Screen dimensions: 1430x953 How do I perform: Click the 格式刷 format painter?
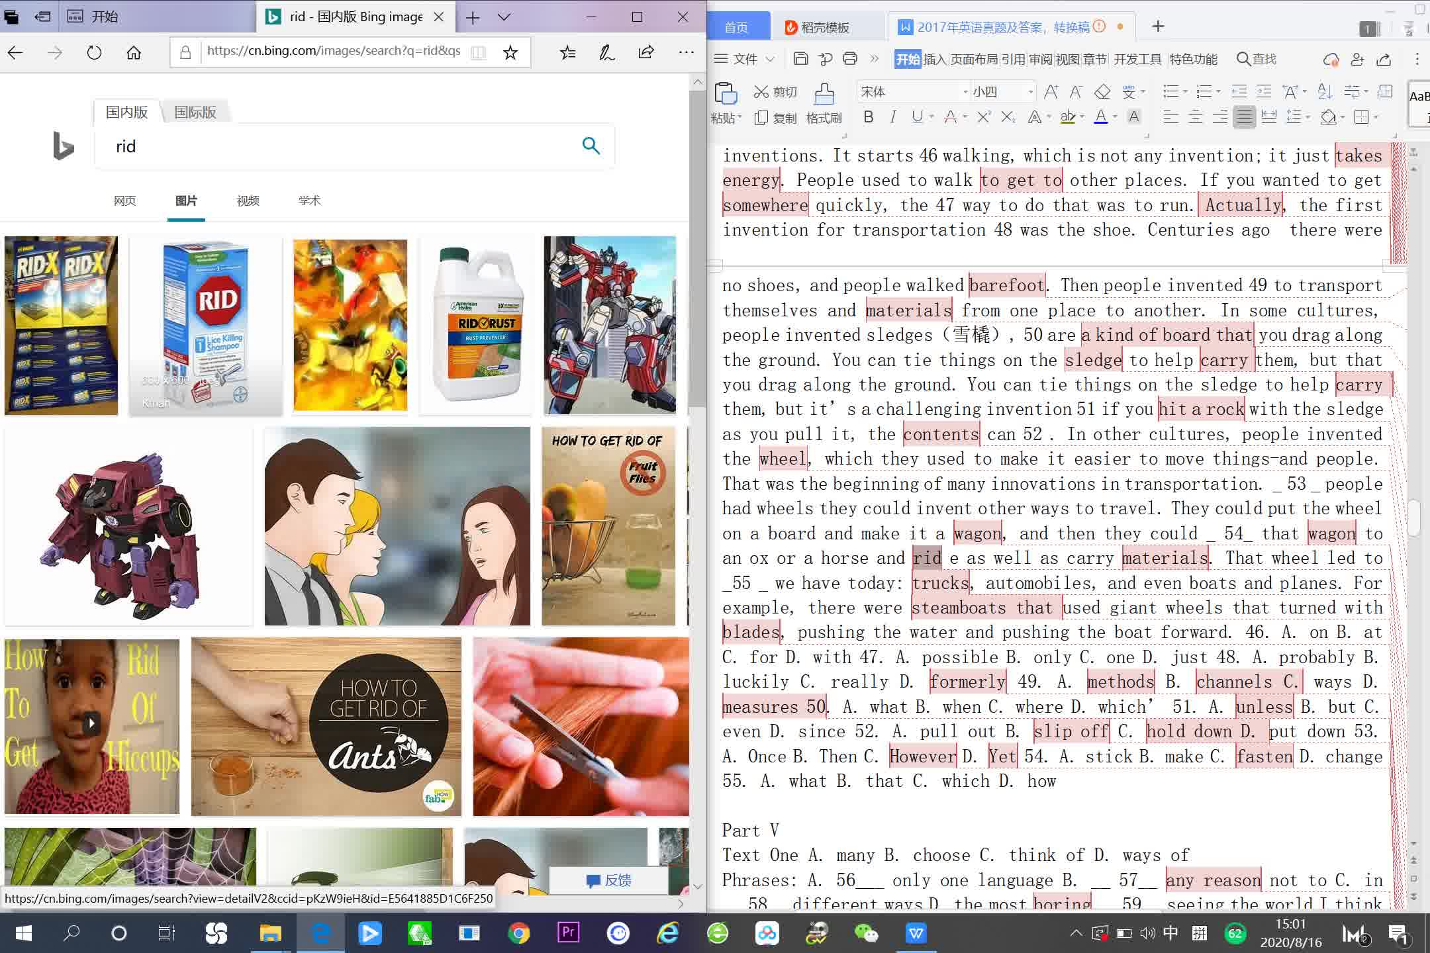(824, 104)
